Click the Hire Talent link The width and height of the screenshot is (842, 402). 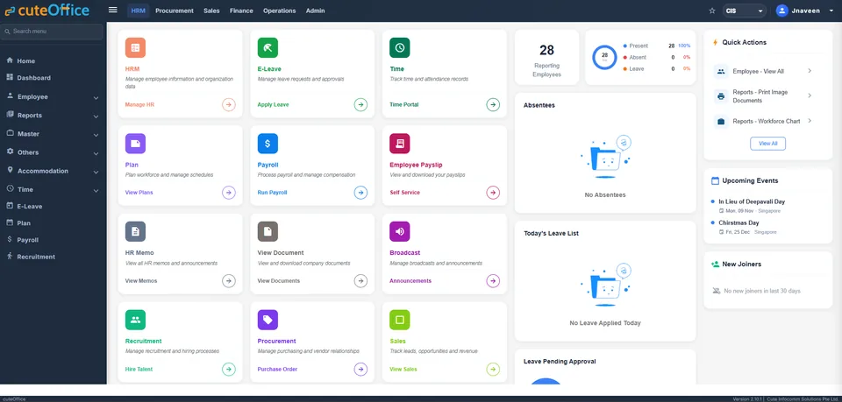(139, 369)
